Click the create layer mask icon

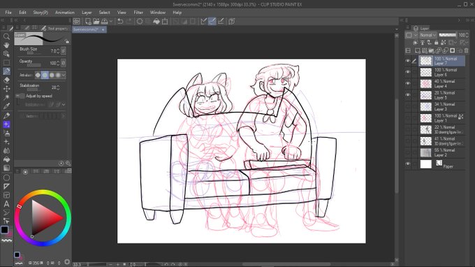pos(452,50)
